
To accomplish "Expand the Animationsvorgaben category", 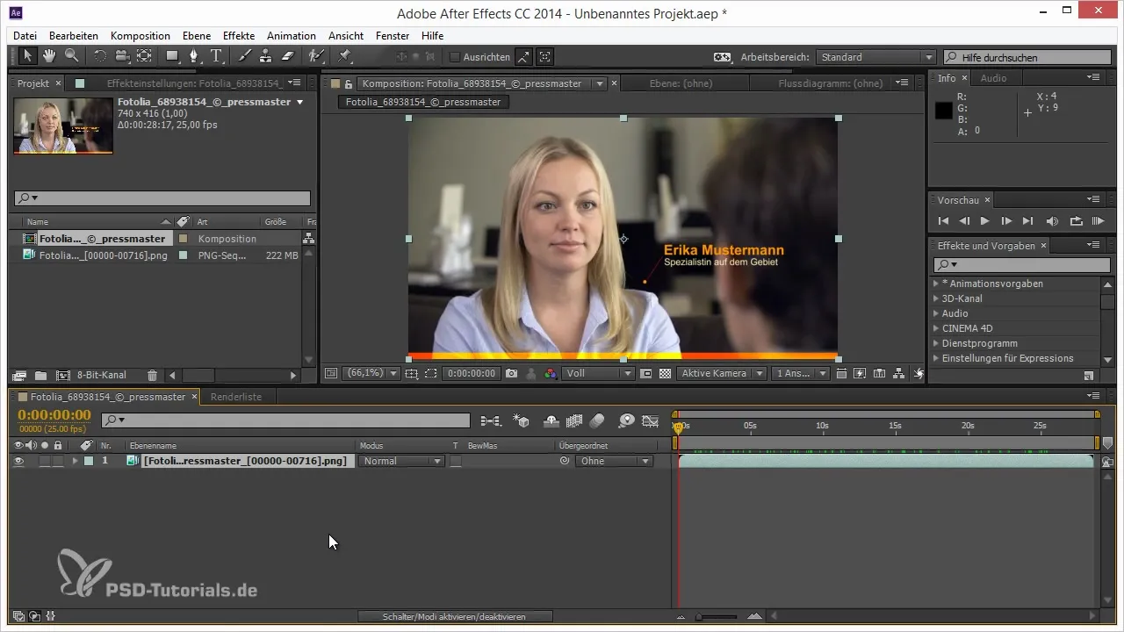I will pyautogui.click(x=935, y=284).
